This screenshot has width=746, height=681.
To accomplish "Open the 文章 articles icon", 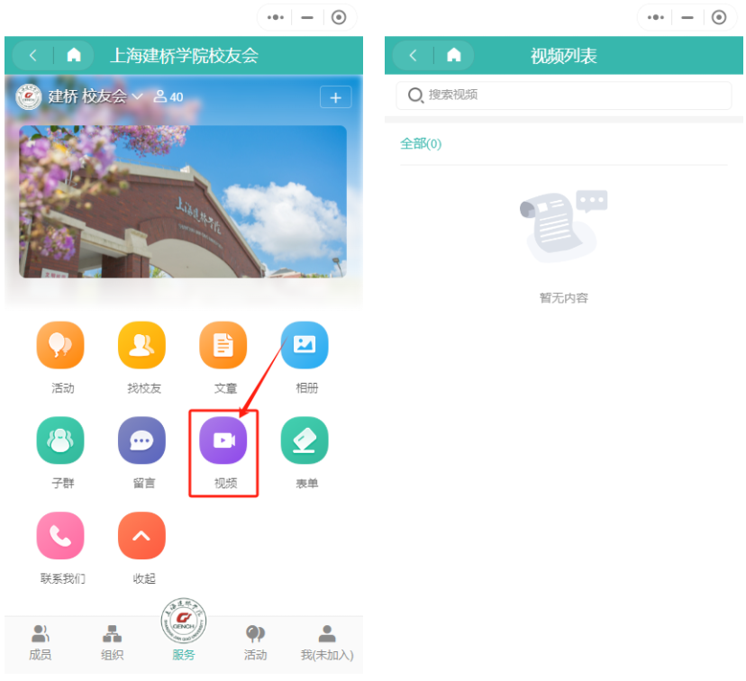I will tap(223, 345).
